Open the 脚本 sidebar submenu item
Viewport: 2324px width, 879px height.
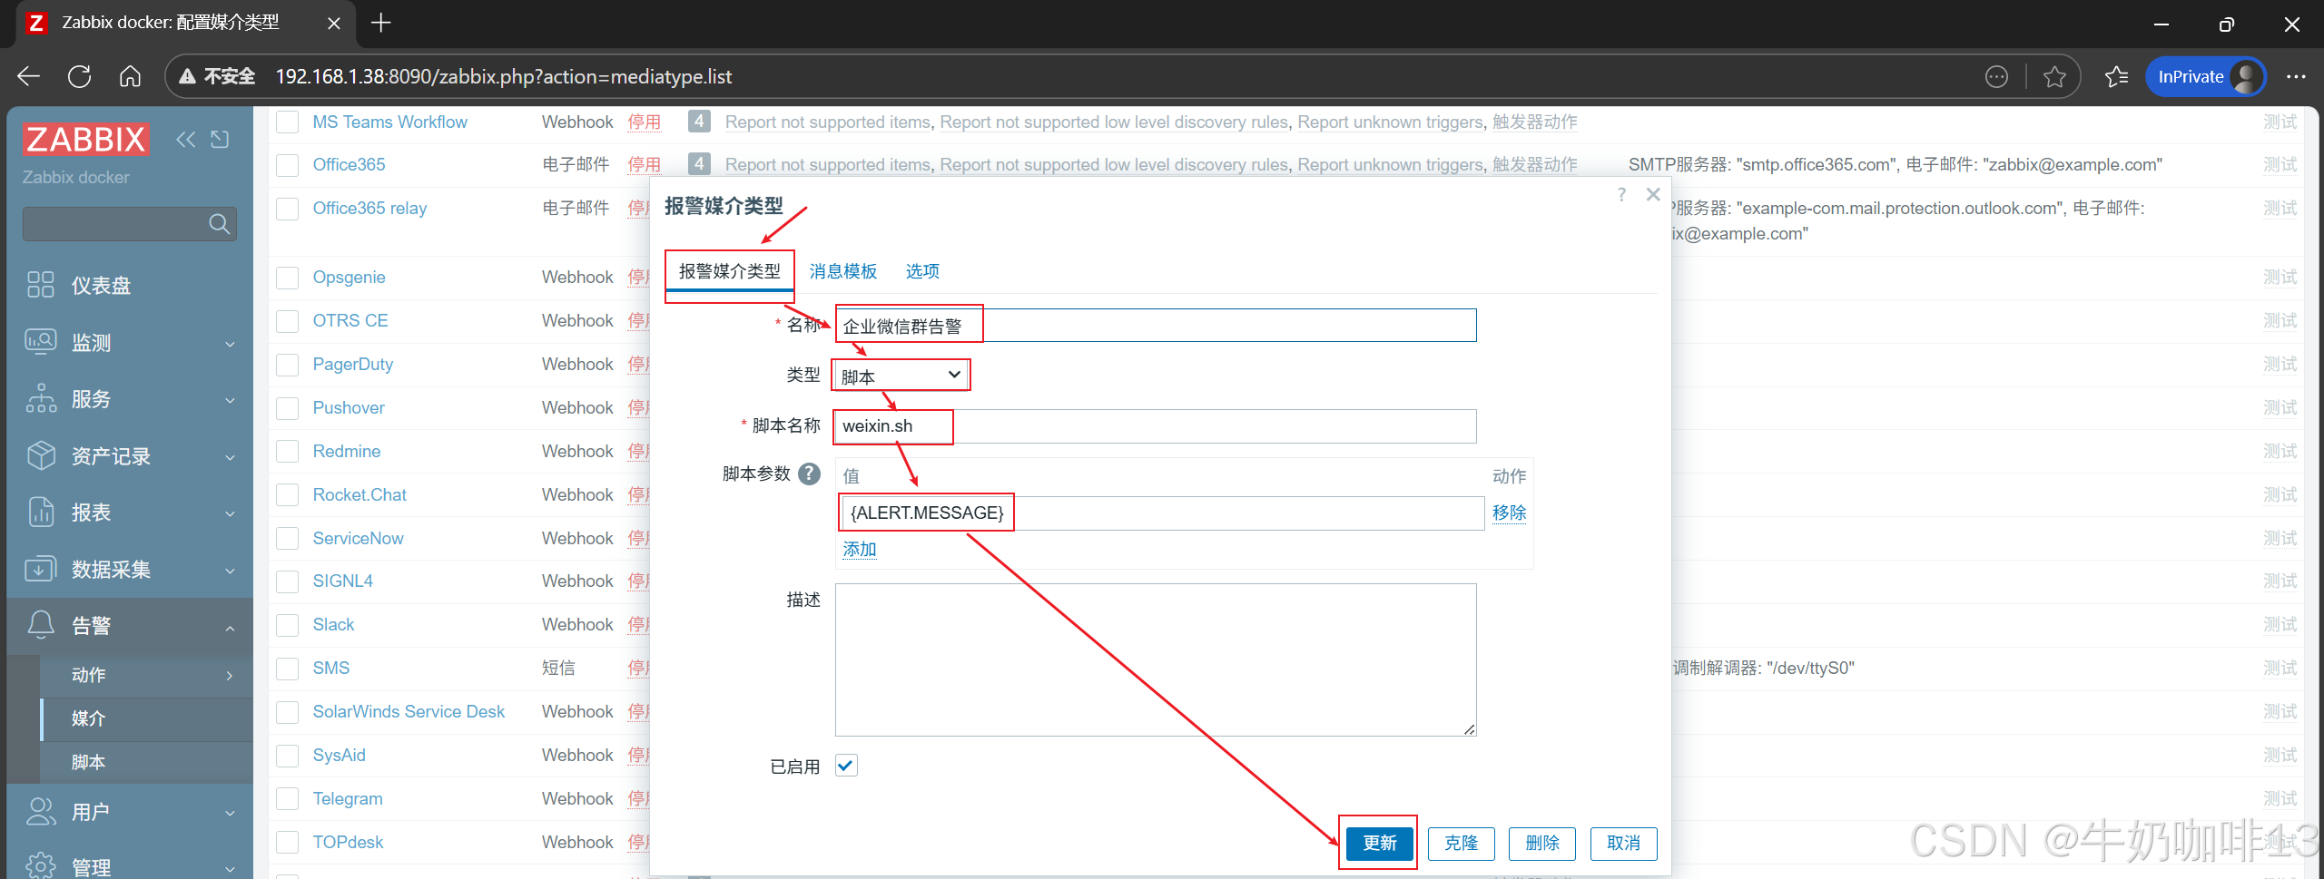pyautogui.click(x=147, y=763)
